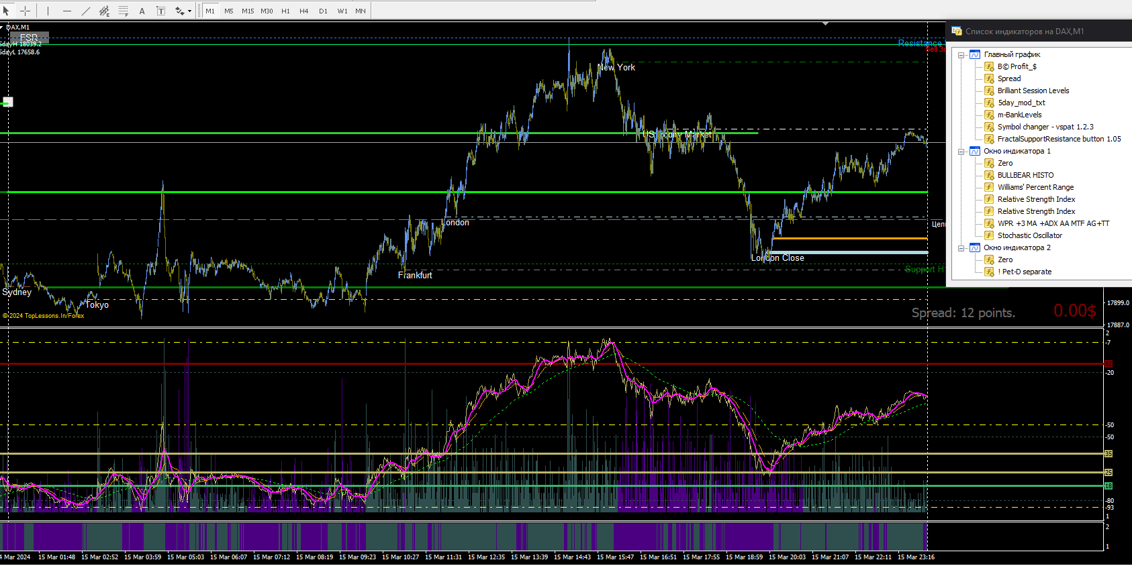Screen dimensions: 1132x566
Task: Switch chart to M30 timeframe
Action: coord(267,11)
